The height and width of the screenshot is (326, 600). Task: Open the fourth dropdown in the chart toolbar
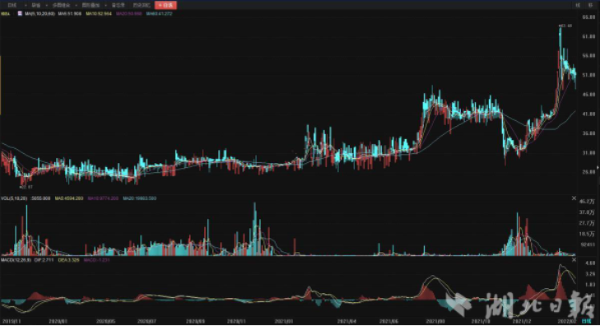91,6
